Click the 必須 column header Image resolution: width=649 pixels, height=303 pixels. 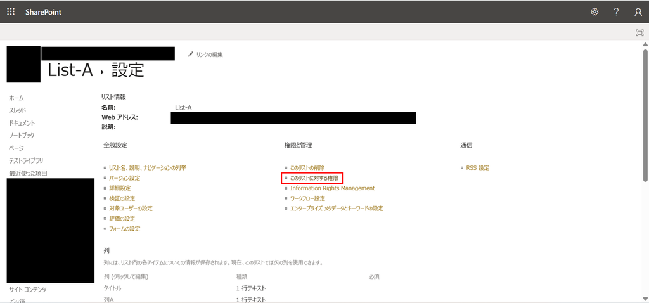click(x=374, y=276)
